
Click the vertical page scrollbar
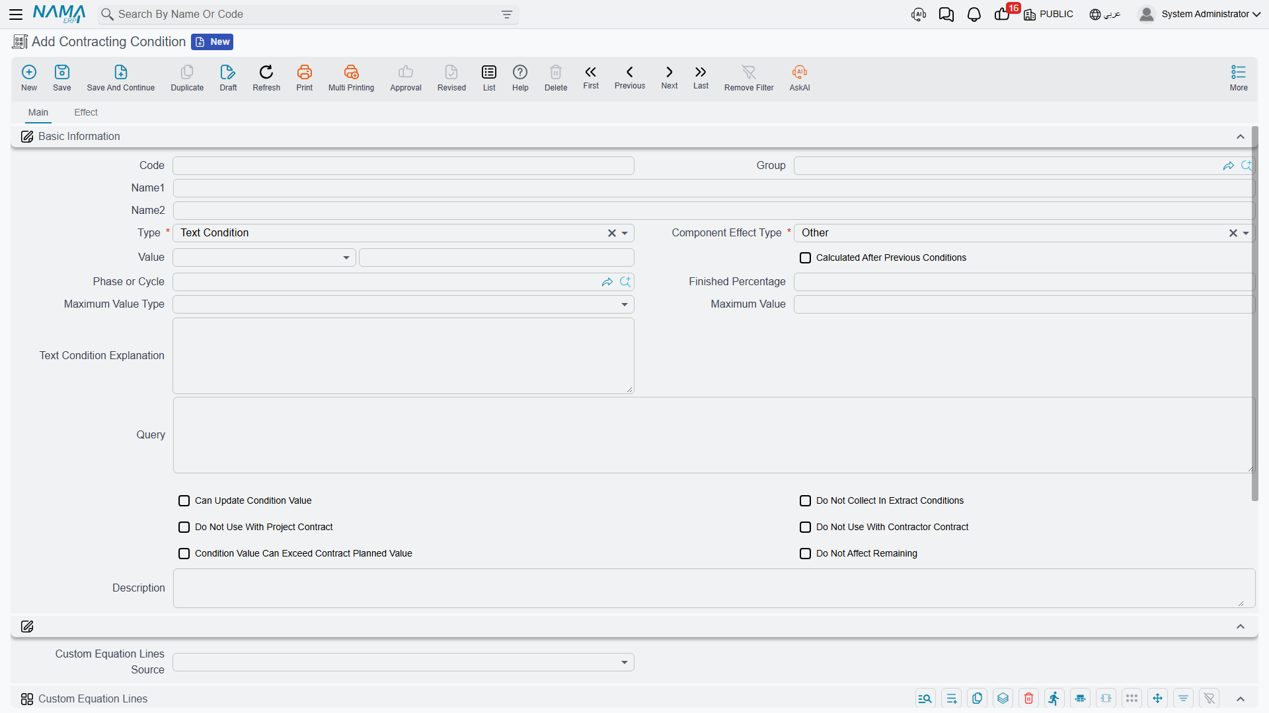click(1255, 314)
